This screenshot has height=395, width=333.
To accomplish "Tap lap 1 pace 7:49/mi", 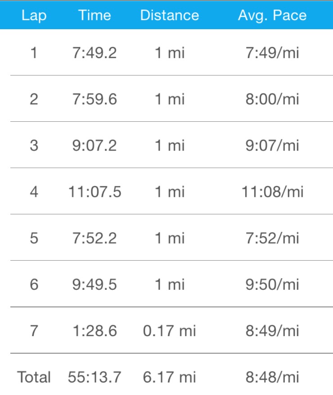I will coord(272,53).
